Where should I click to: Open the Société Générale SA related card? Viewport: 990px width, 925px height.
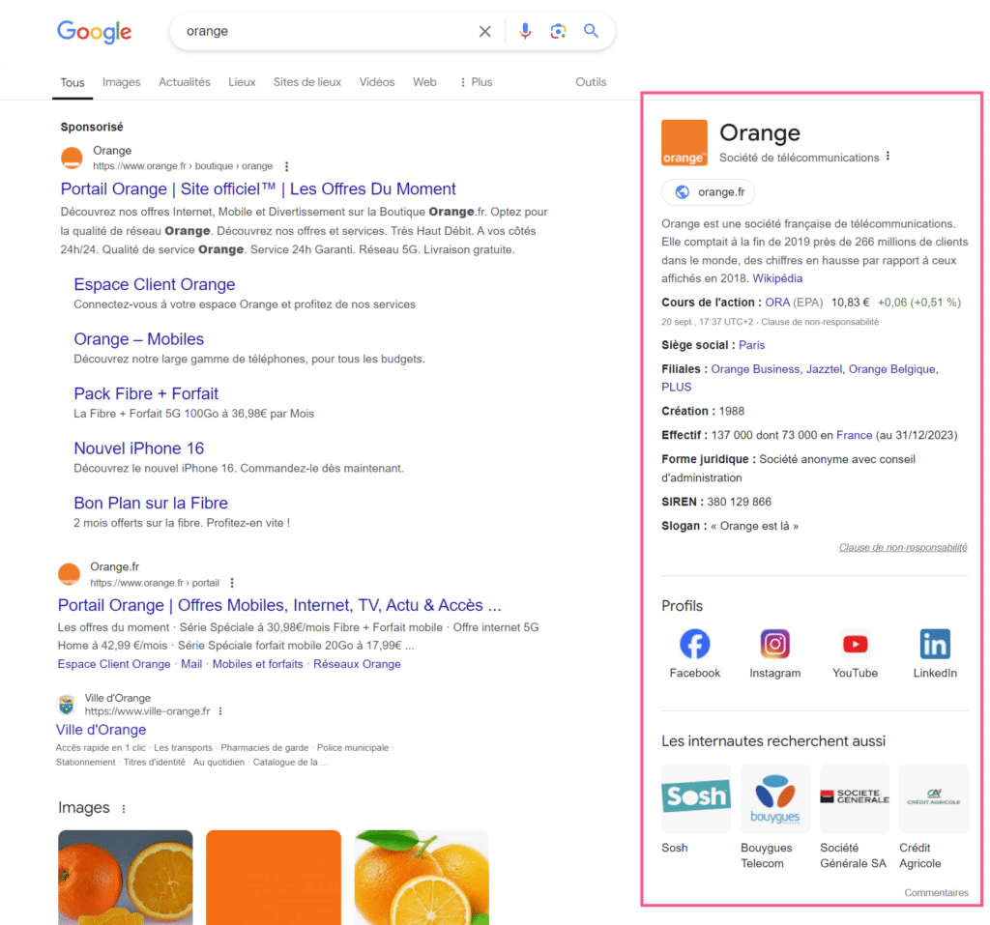[x=855, y=816]
